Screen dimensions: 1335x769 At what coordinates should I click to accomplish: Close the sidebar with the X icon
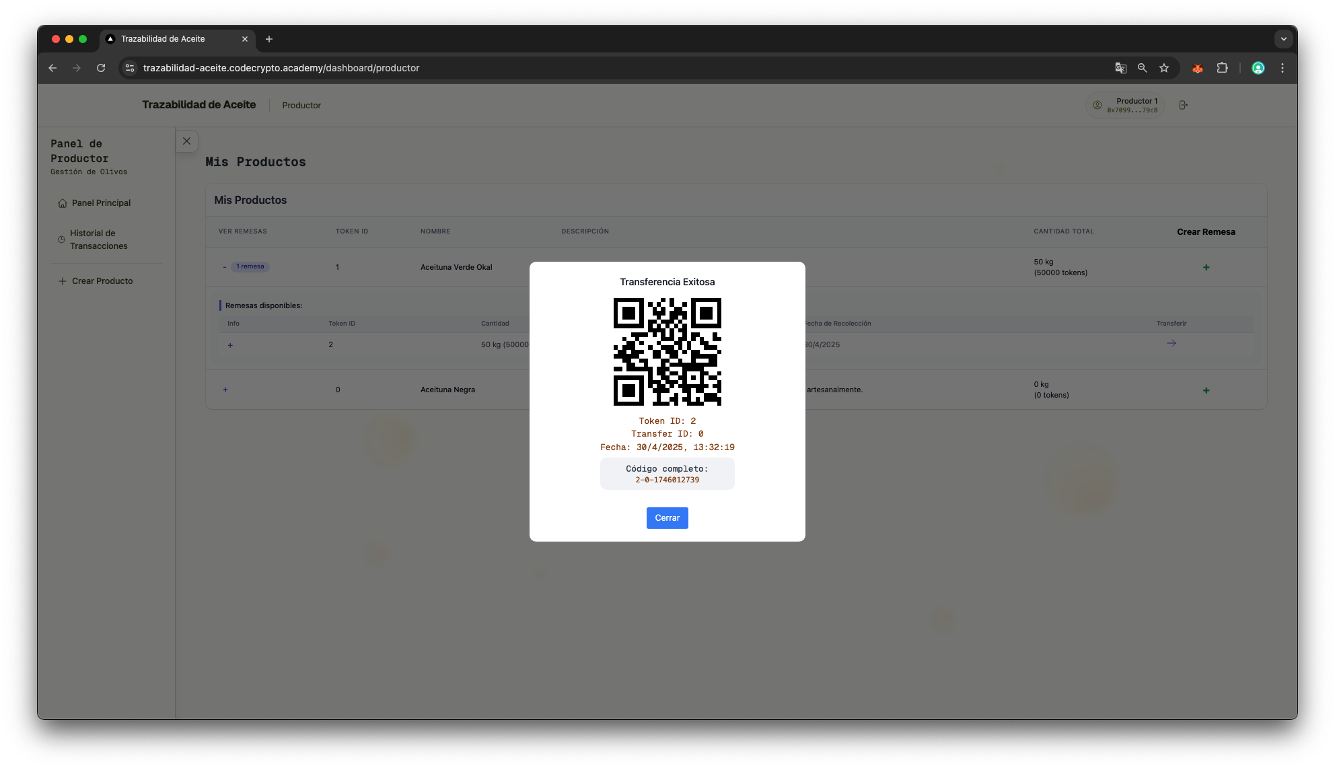187,141
